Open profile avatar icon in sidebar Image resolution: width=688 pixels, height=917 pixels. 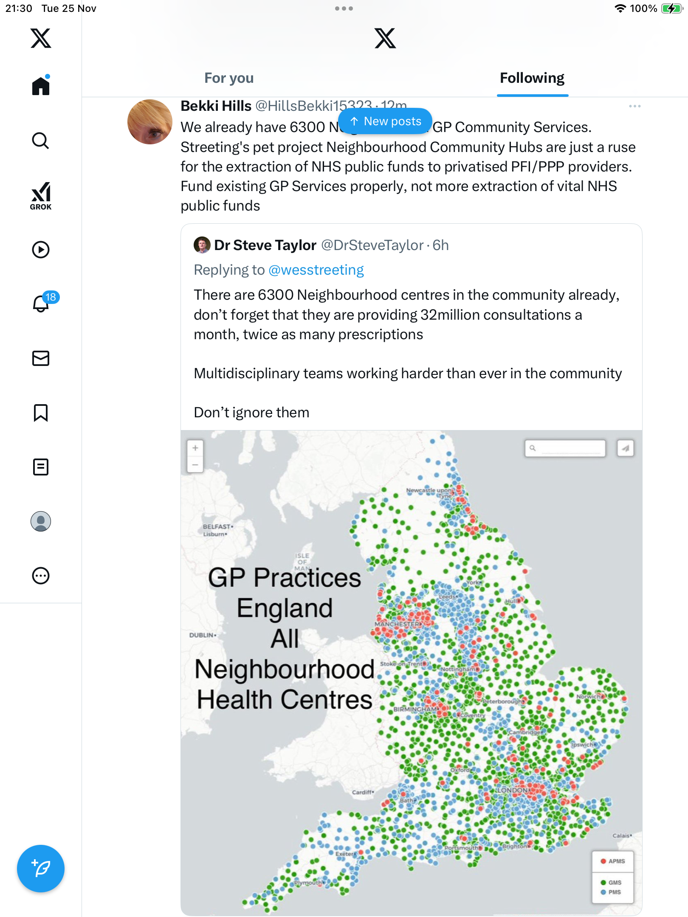(41, 521)
